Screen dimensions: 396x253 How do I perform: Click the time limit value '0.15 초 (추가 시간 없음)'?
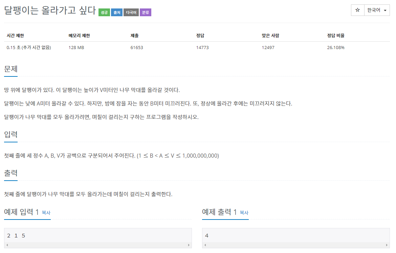29,47
